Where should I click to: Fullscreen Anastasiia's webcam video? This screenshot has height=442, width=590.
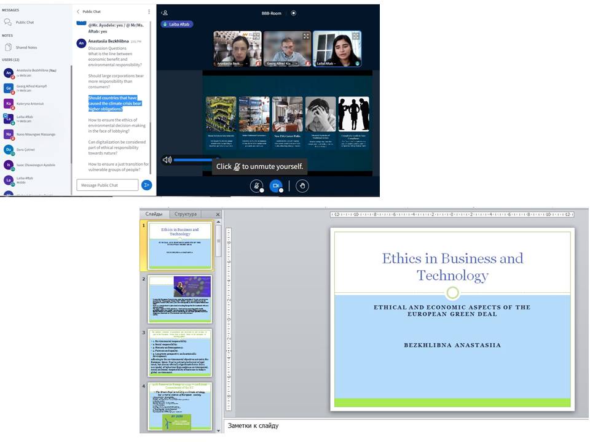(256, 36)
